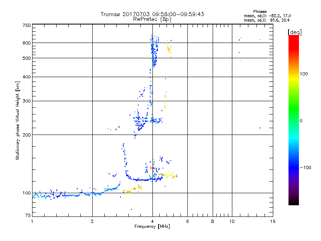Click the 'RwPretec (8p)' subtitle
The image size is (321, 241).
click(152, 19)
